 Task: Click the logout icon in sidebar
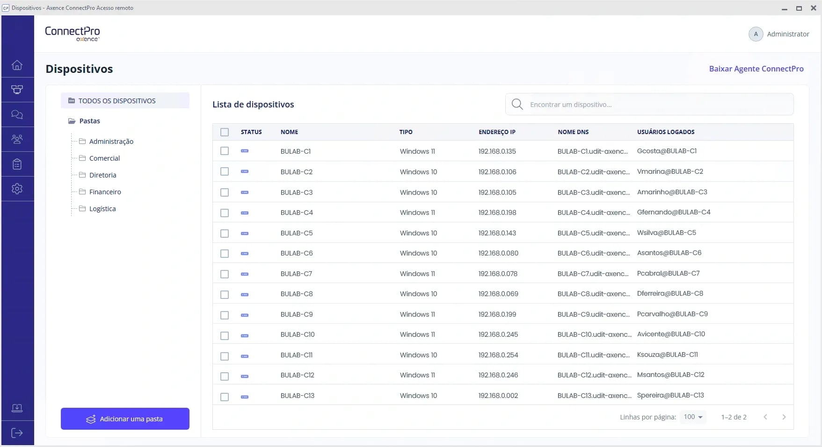point(17,433)
